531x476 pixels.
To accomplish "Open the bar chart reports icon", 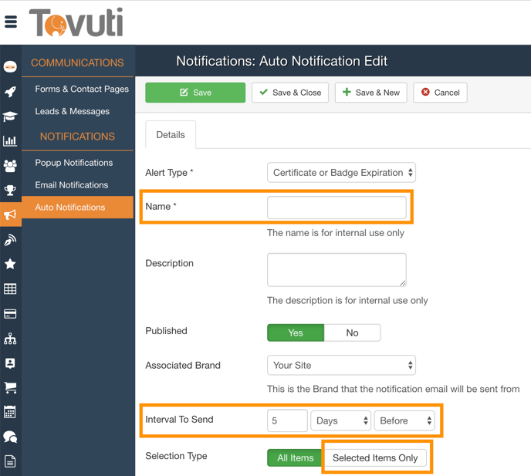I will (10, 140).
